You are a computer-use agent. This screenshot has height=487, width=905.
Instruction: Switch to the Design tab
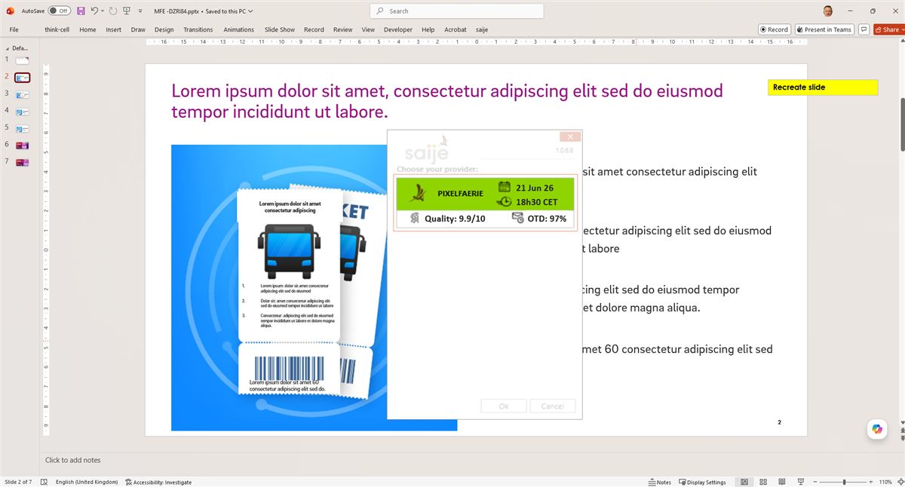point(164,29)
